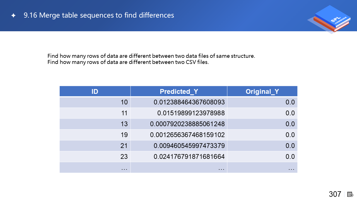Image resolution: width=357 pixels, height=201 pixels.
Task: Click the Predicted_Y column header
Action: coord(179,91)
